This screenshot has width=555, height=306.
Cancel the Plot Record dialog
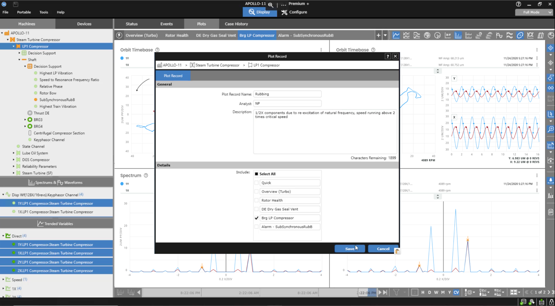tap(383, 249)
